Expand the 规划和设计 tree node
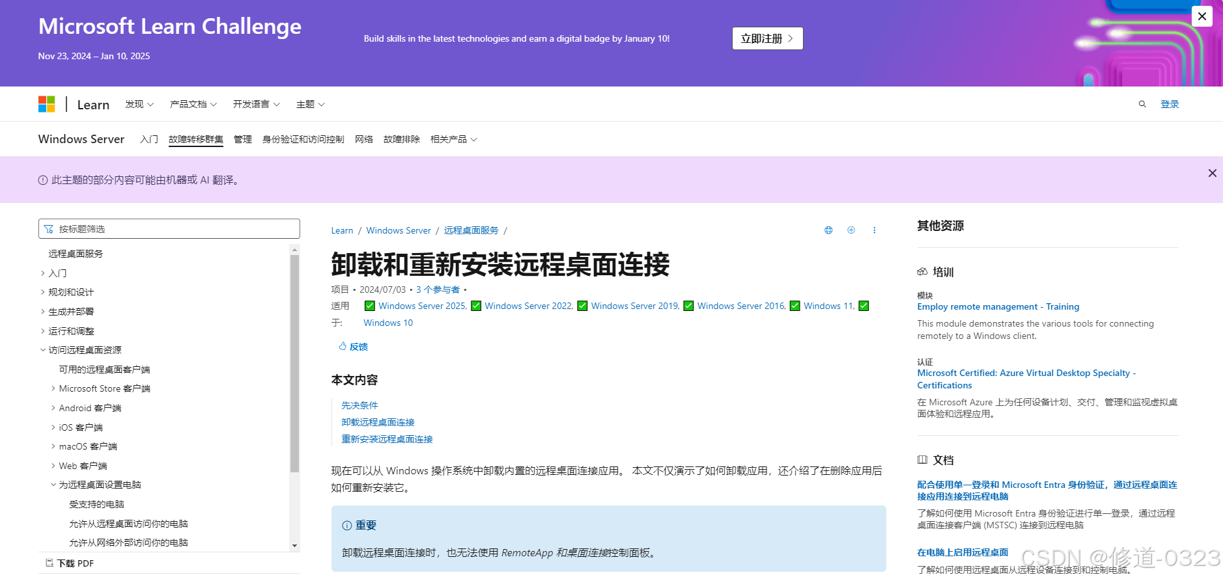This screenshot has height=579, width=1223. [x=43, y=292]
